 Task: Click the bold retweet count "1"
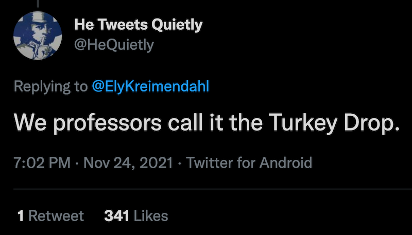[x=21, y=216]
